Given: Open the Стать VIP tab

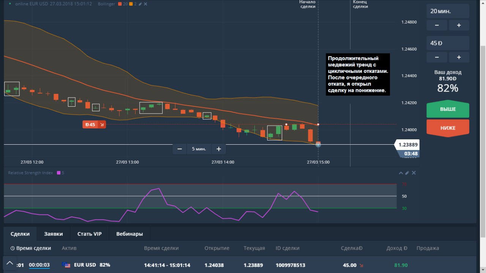Looking at the screenshot, I should point(90,234).
